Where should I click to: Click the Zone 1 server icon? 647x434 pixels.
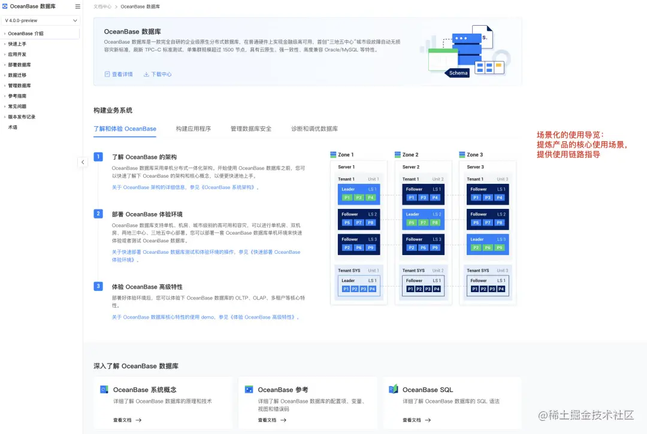coord(333,154)
